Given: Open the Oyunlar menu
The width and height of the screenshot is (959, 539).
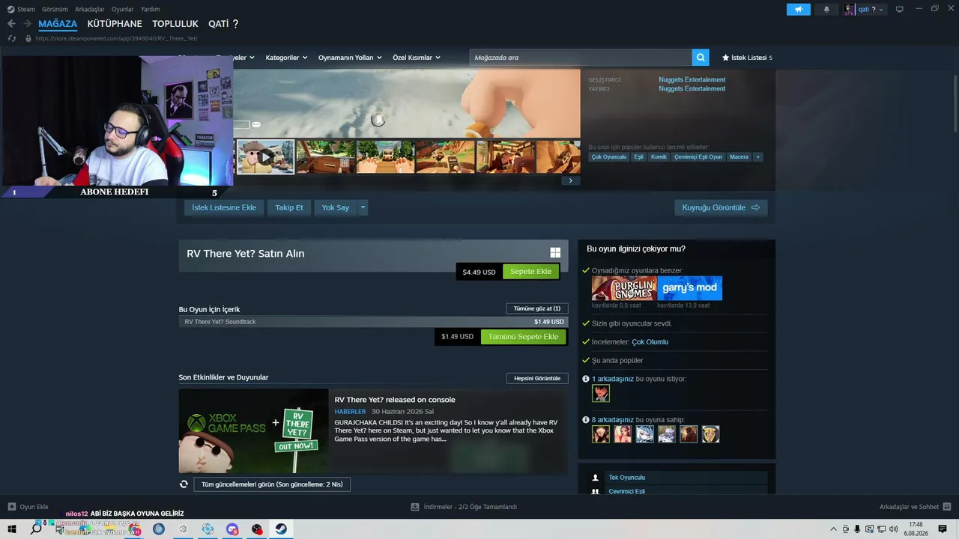Looking at the screenshot, I should [x=123, y=9].
